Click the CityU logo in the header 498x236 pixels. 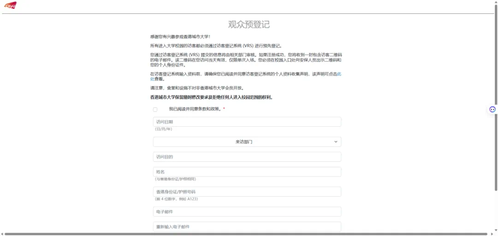[10, 6]
